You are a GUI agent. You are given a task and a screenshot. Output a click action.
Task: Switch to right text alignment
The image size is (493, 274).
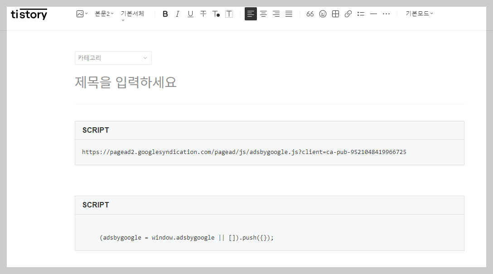coord(276,14)
